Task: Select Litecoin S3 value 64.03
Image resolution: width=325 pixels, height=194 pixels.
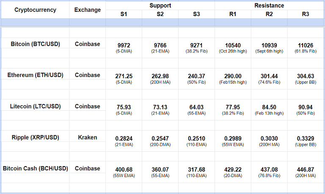Action: coord(196,107)
